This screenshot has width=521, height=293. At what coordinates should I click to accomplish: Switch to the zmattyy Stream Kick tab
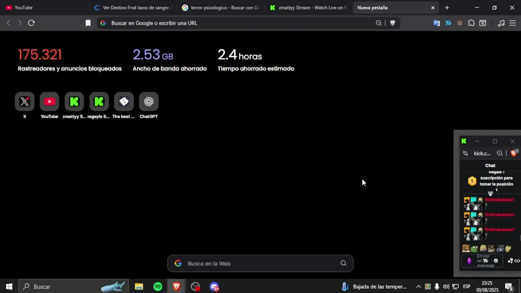(309, 8)
